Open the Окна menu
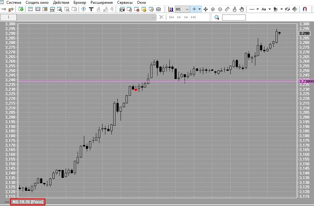The width and height of the screenshot is (314, 206). (141, 3)
